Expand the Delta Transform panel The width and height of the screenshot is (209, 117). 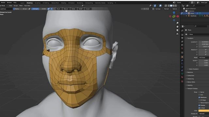point(193,69)
